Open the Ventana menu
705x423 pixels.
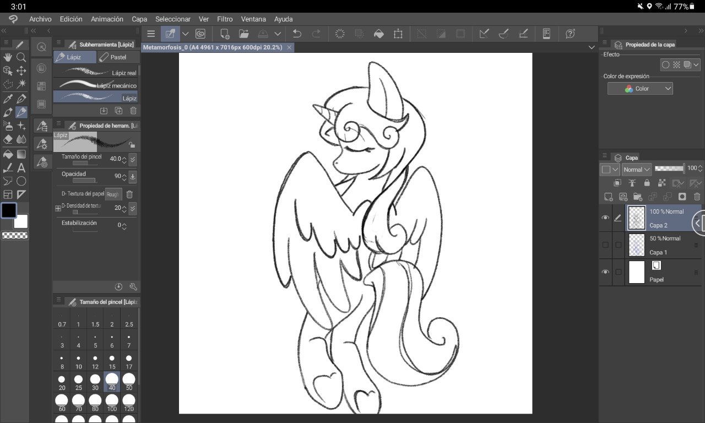pyautogui.click(x=253, y=19)
